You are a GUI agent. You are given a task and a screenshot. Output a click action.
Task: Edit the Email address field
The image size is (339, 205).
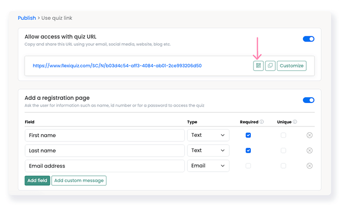[105, 166]
